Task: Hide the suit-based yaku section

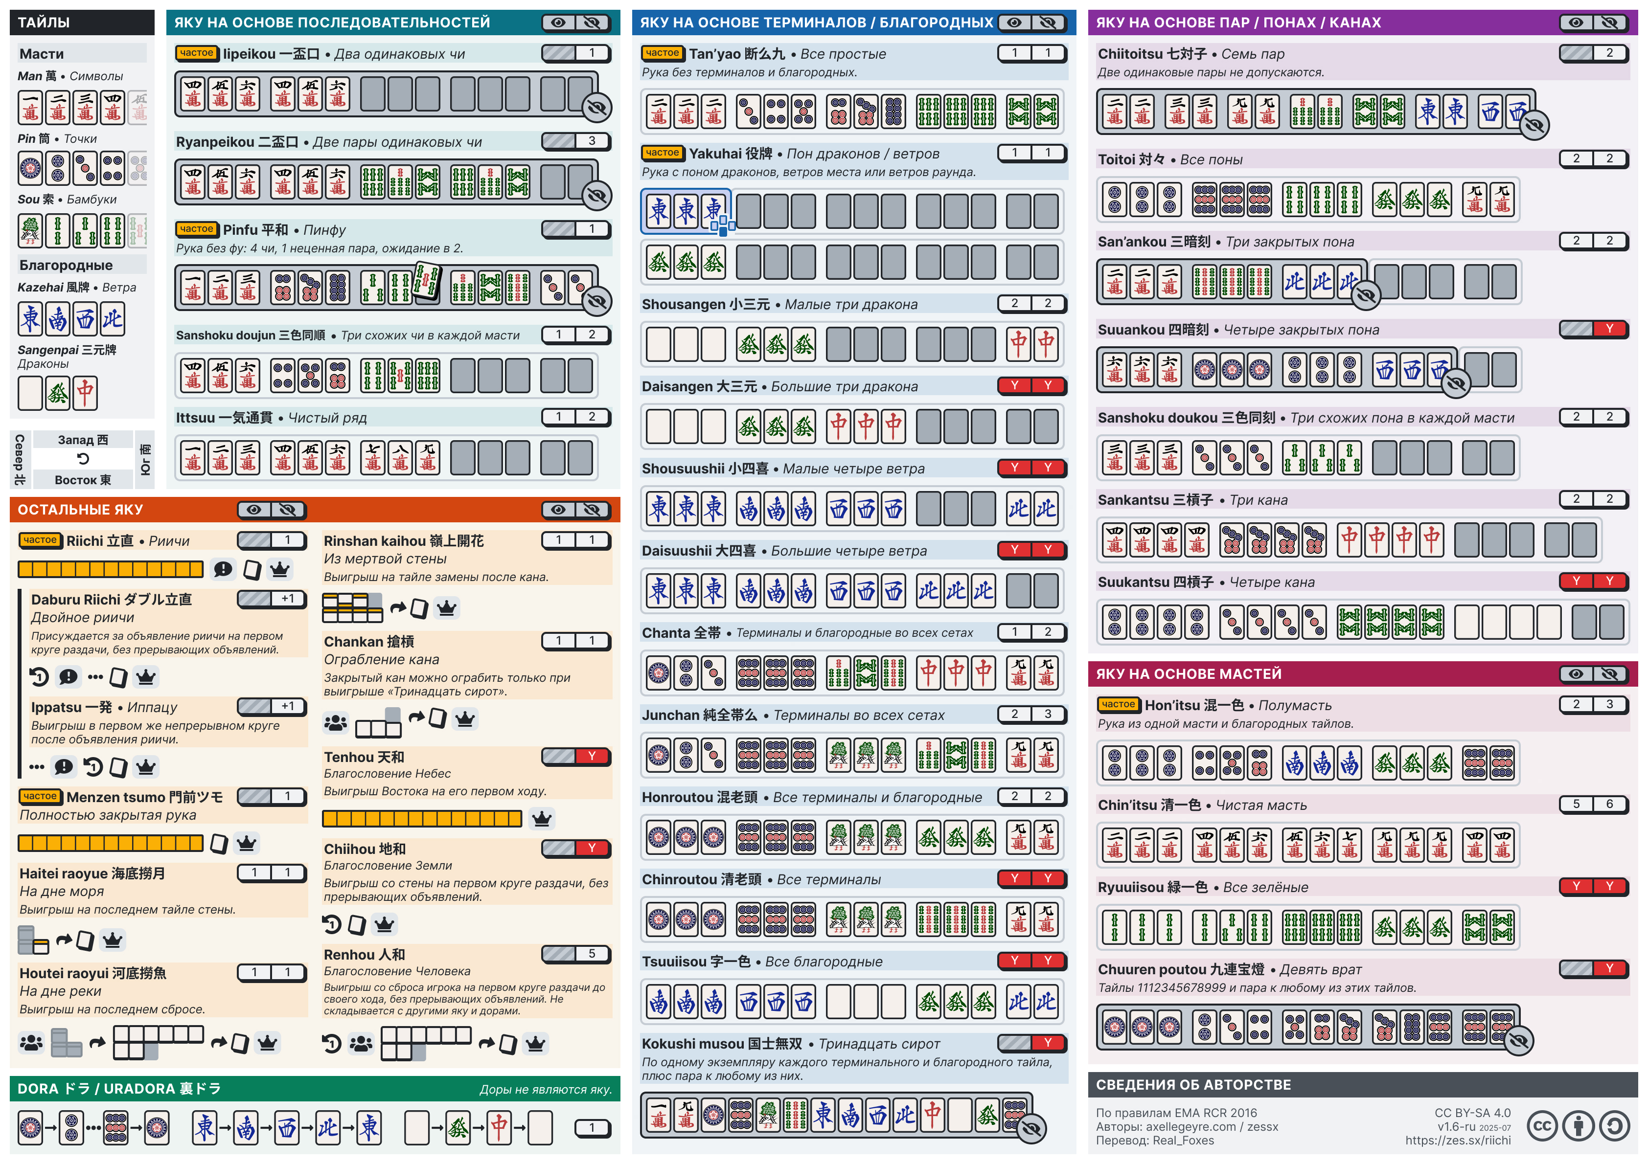Action: point(1609,674)
